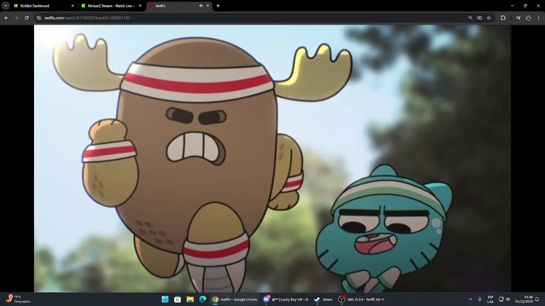The height and width of the screenshot is (306, 545).
Task: Open a new browser tab
Action: pyautogui.click(x=218, y=6)
